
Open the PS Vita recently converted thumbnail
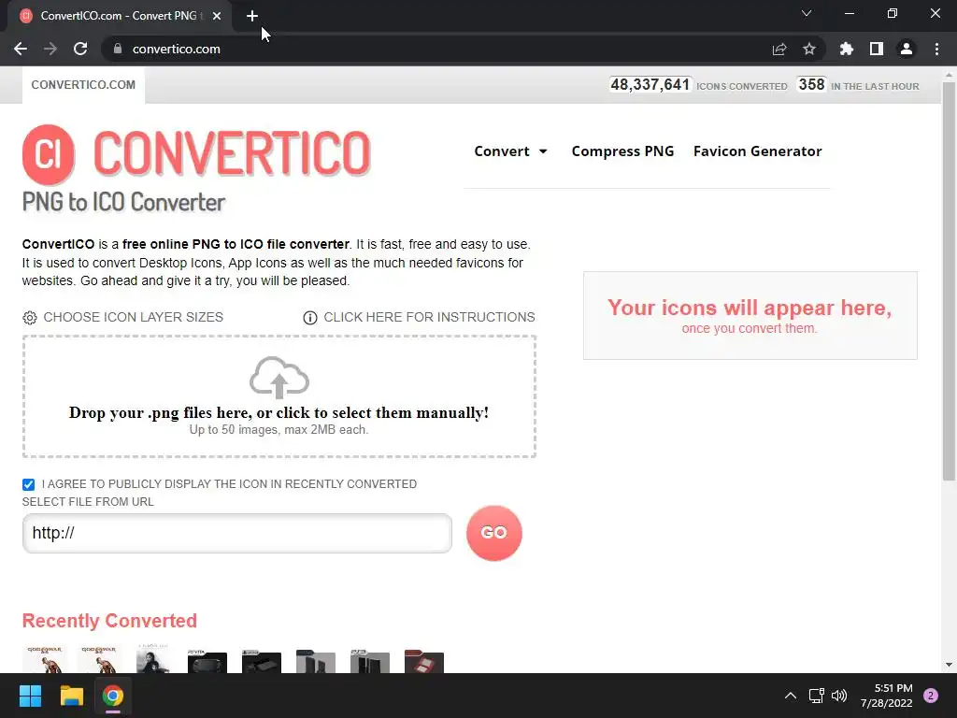(x=207, y=661)
